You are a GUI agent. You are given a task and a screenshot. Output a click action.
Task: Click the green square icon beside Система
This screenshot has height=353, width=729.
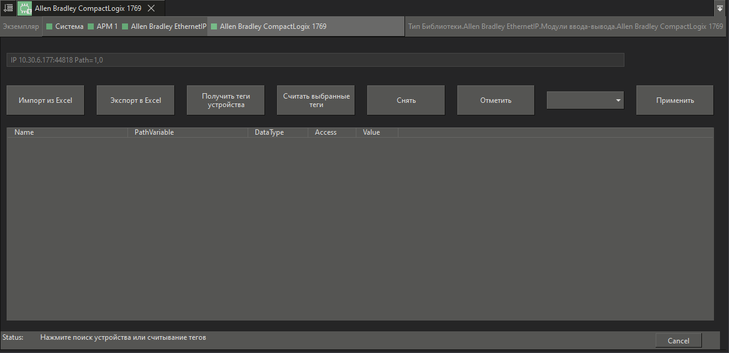pos(49,26)
